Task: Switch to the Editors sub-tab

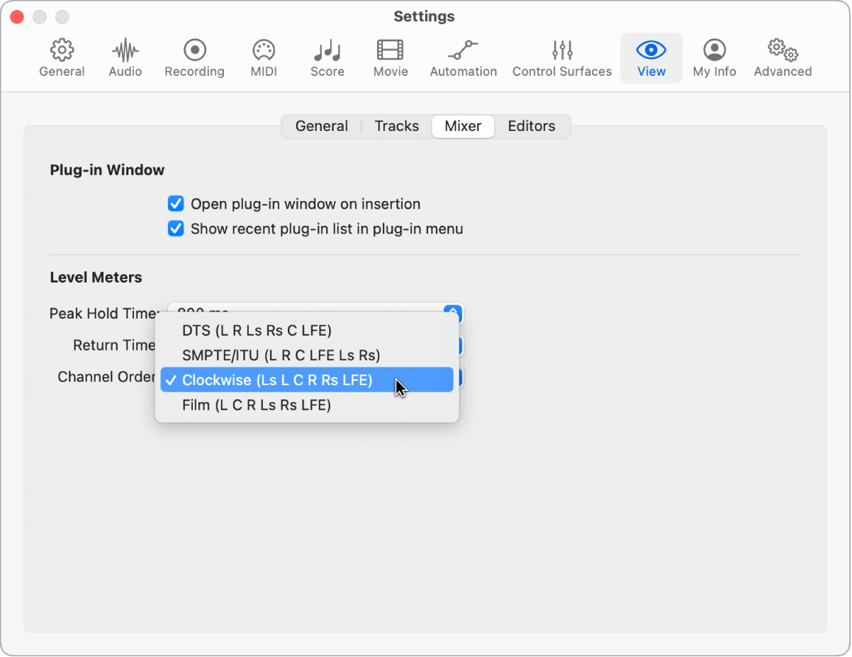Action: tap(532, 126)
